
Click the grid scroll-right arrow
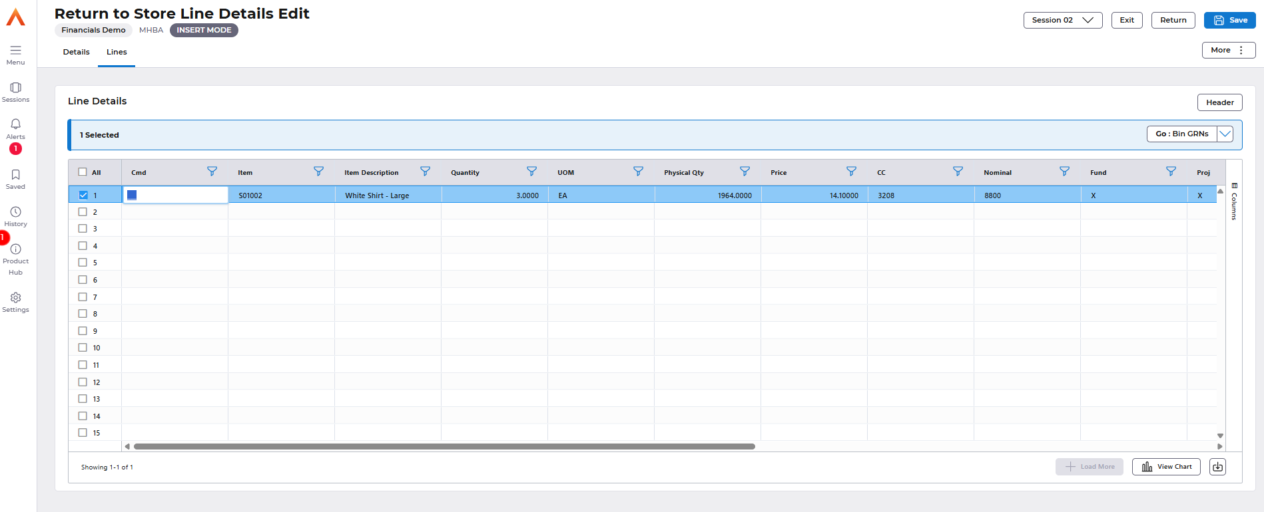1220,447
